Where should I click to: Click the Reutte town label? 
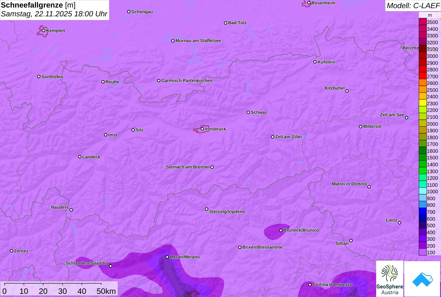(x=112, y=82)
